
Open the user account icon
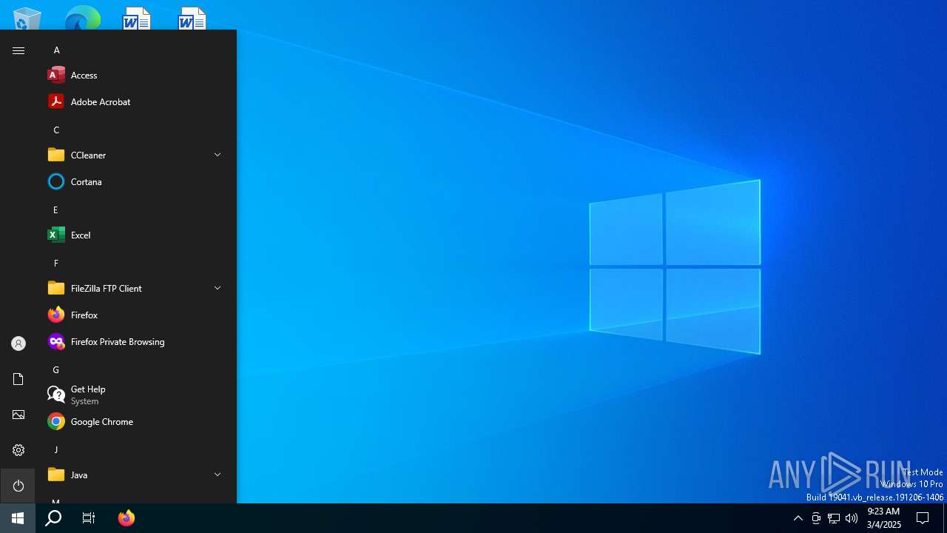click(x=18, y=343)
